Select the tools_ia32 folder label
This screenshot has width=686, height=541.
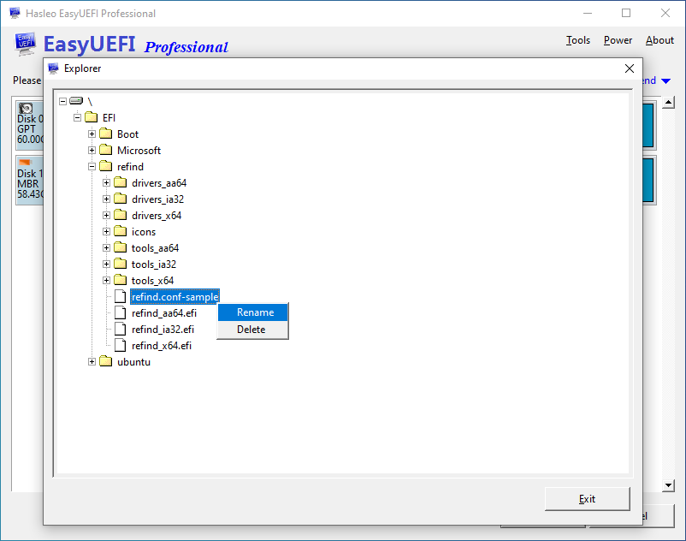154,265
